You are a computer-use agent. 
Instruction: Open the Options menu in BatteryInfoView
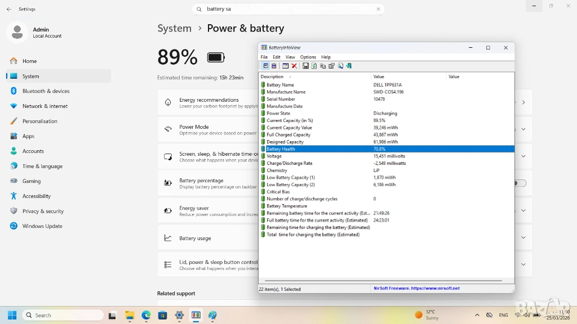point(308,57)
